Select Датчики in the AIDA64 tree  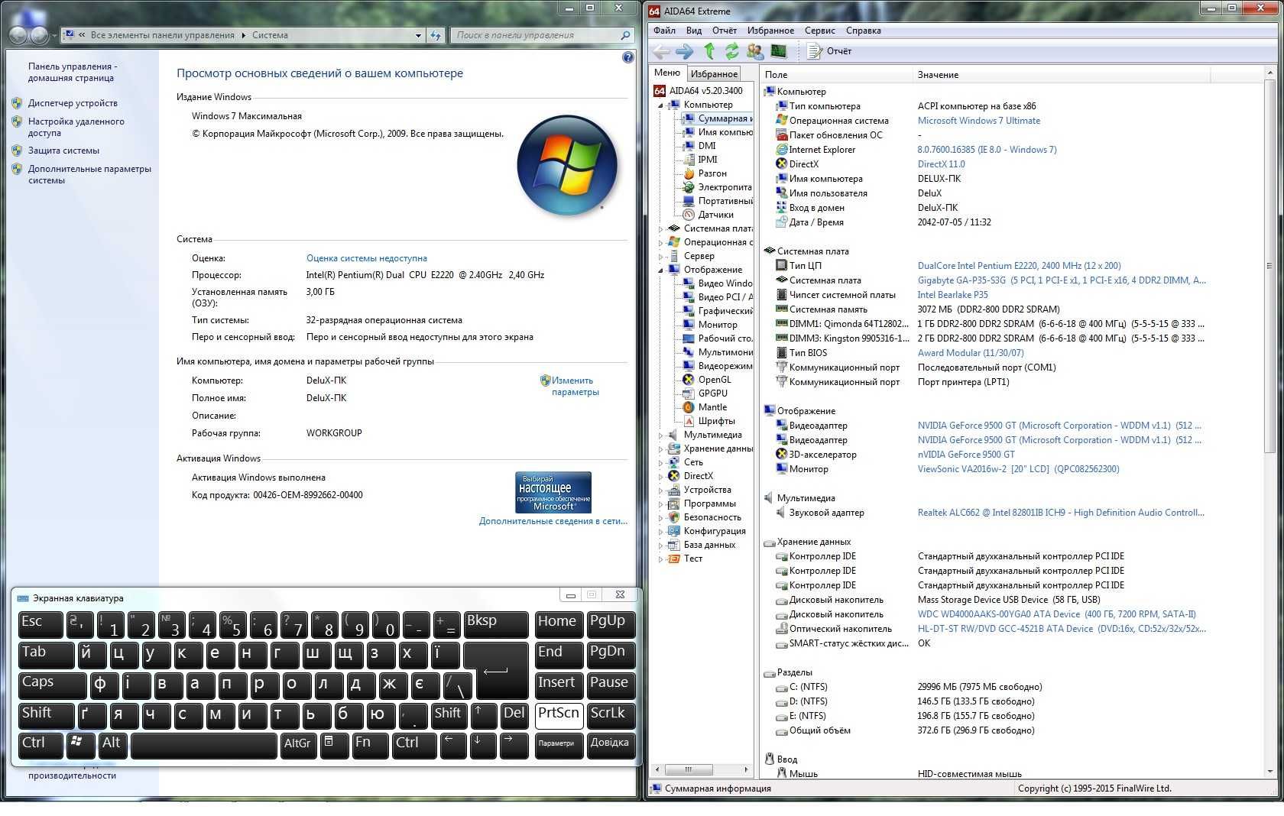[715, 215]
